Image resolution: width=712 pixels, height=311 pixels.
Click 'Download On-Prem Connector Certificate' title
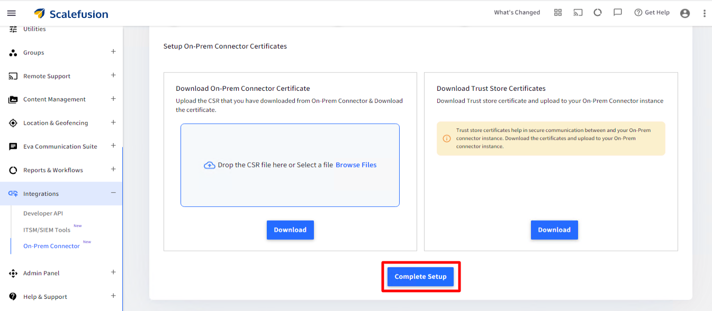pyautogui.click(x=243, y=88)
